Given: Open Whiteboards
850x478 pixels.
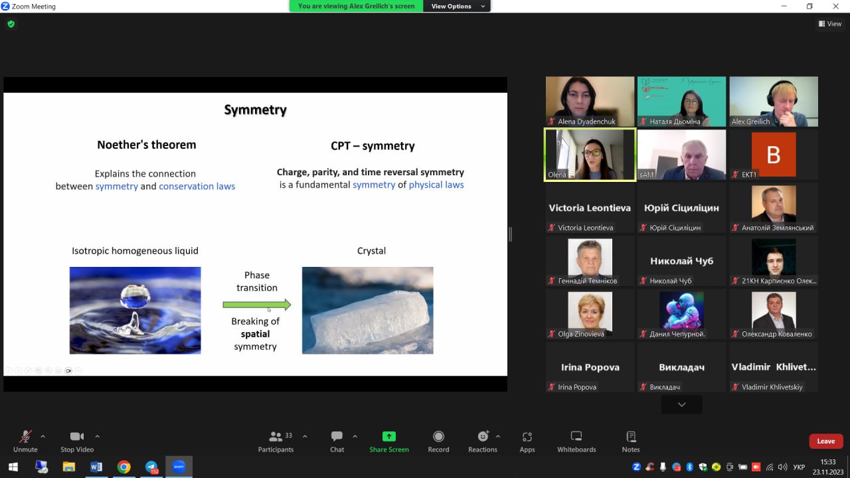Looking at the screenshot, I should [x=576, y=441].
